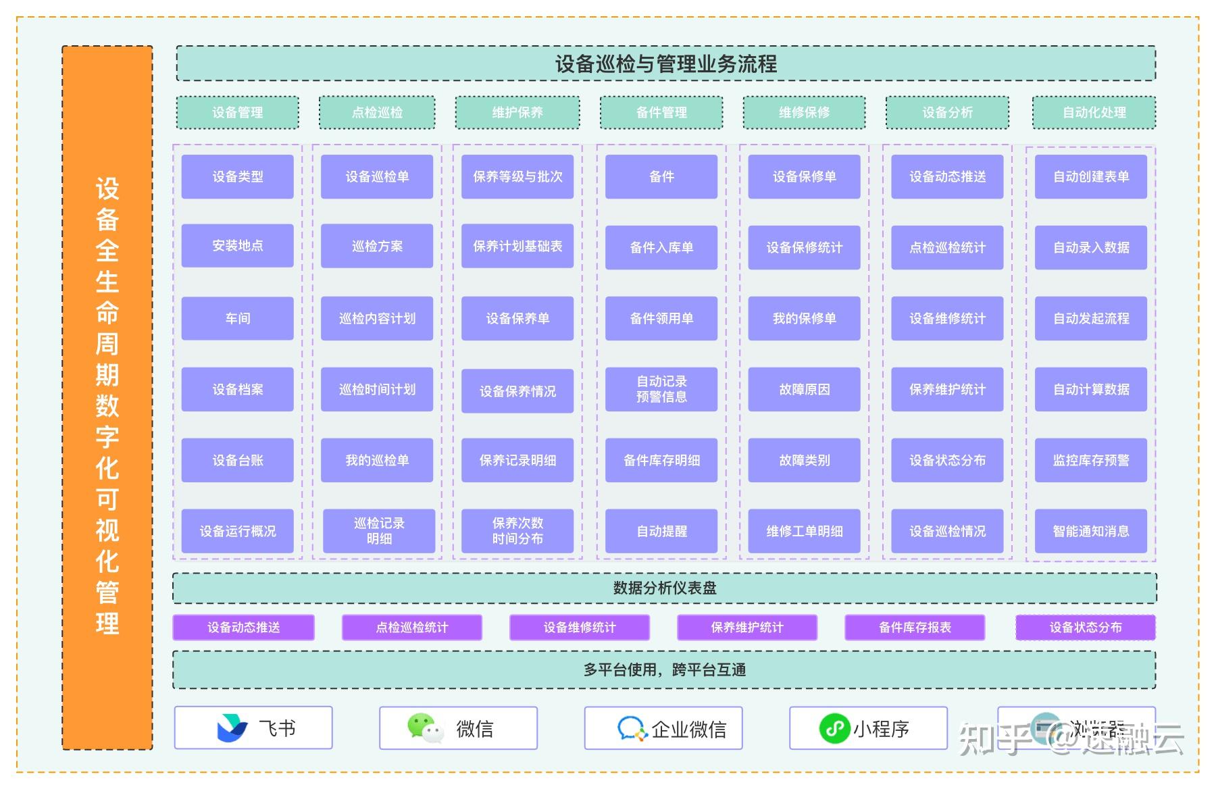Image resolution: width=1216 pixels, height=789 pixels.
Task: Open the 安装地点 module
Action: click(x=238, y=246)
